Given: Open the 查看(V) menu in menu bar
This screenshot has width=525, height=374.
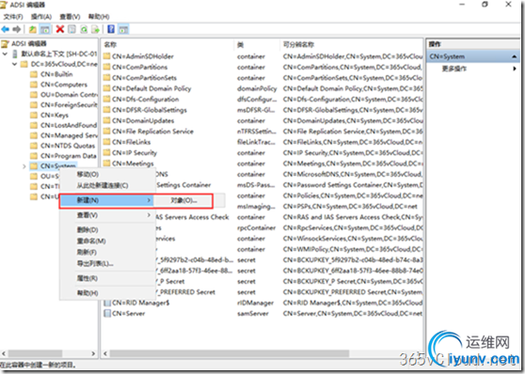Looking at the screenshot, I should click(70, 17).
